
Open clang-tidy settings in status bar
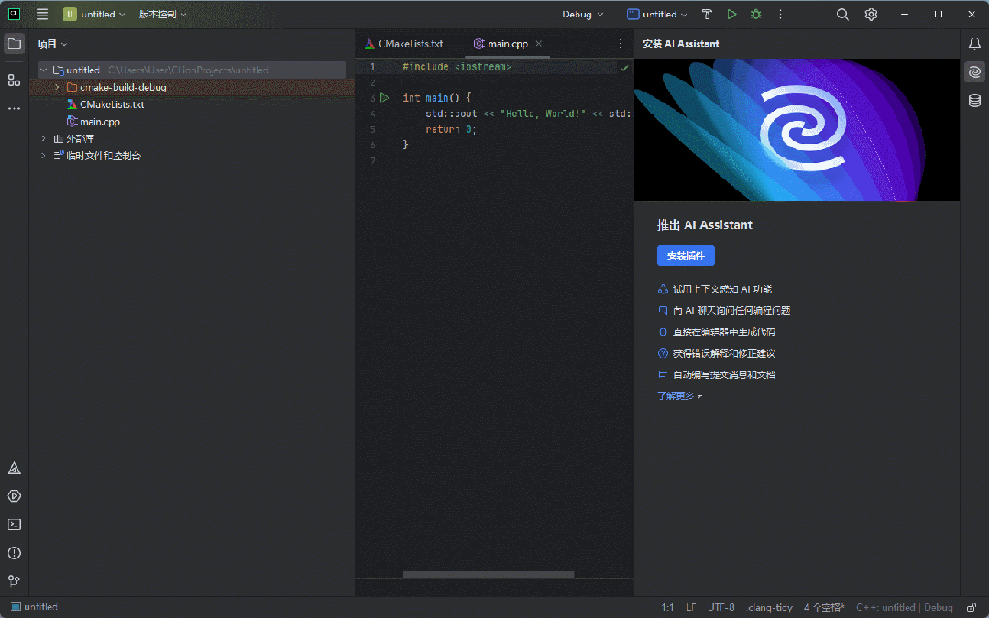click(770, 607)
